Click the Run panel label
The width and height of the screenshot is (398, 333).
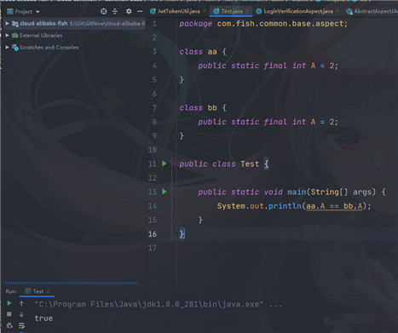11,291
